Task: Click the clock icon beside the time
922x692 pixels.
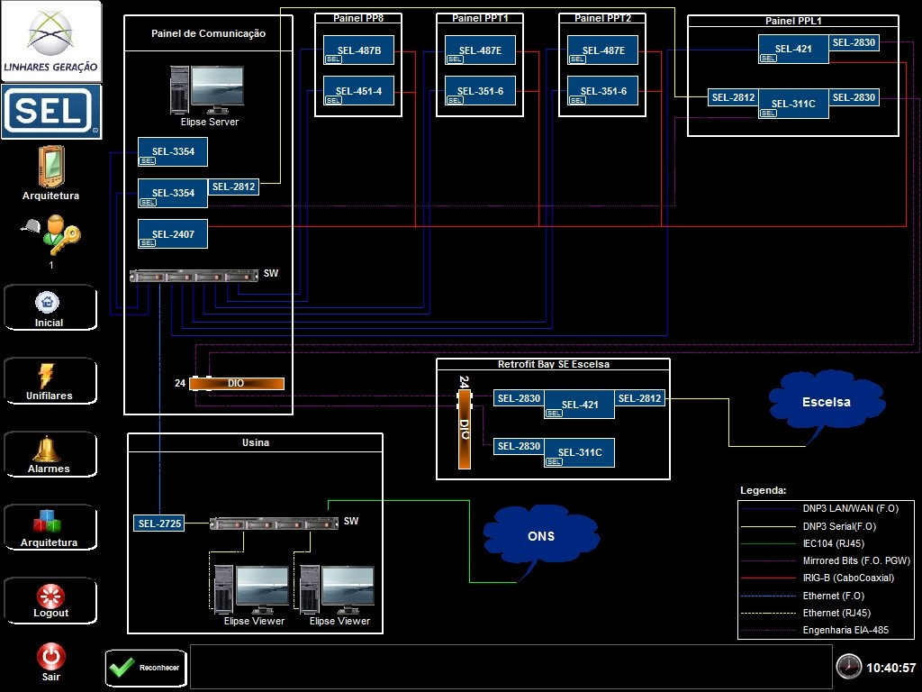Action: point(848,667)
